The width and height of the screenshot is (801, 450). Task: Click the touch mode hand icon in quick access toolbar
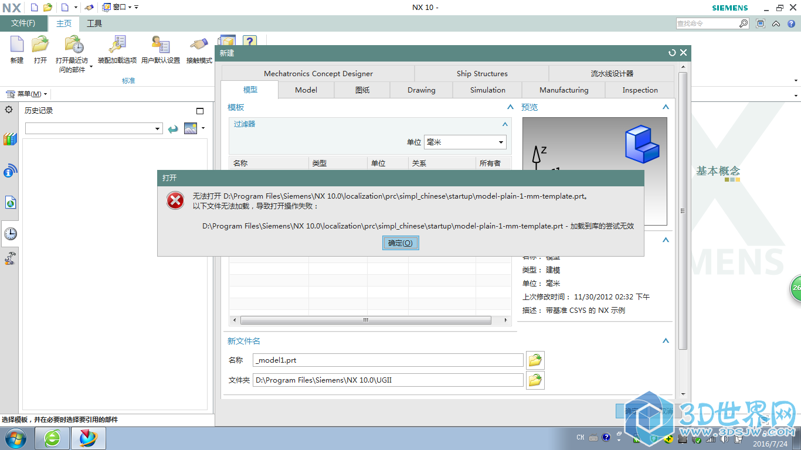(89, 8)
